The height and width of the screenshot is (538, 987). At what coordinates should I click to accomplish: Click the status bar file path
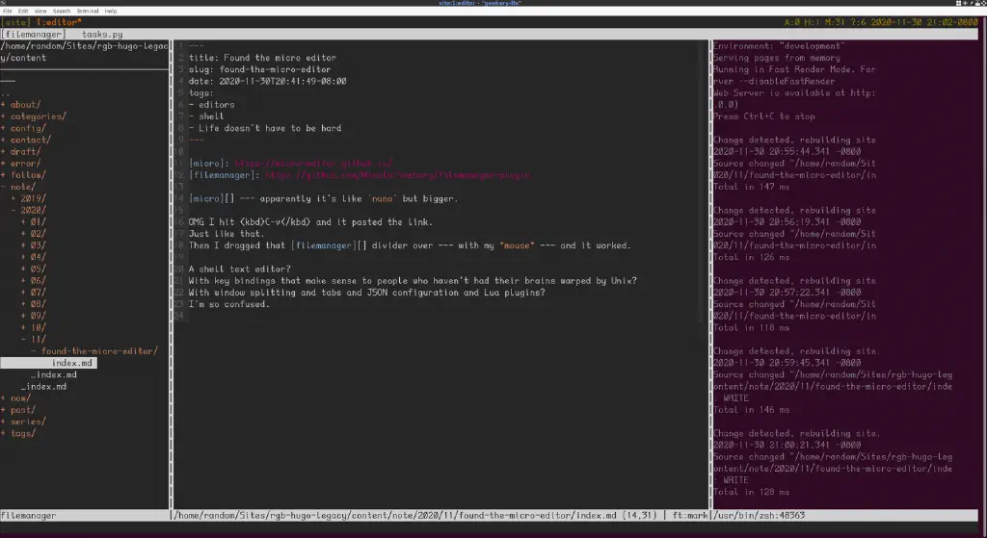[395, 515]
